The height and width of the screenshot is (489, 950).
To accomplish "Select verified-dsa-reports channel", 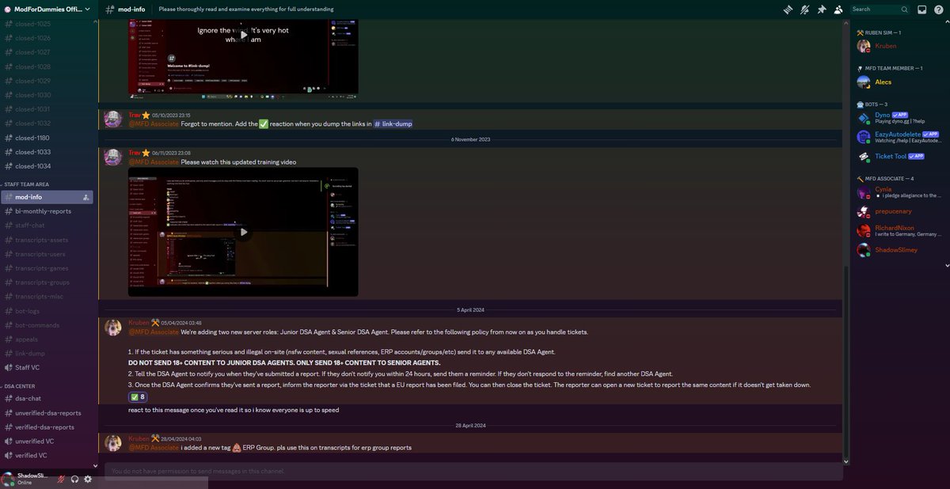I will pyautogui.click(x=47, y=427).
